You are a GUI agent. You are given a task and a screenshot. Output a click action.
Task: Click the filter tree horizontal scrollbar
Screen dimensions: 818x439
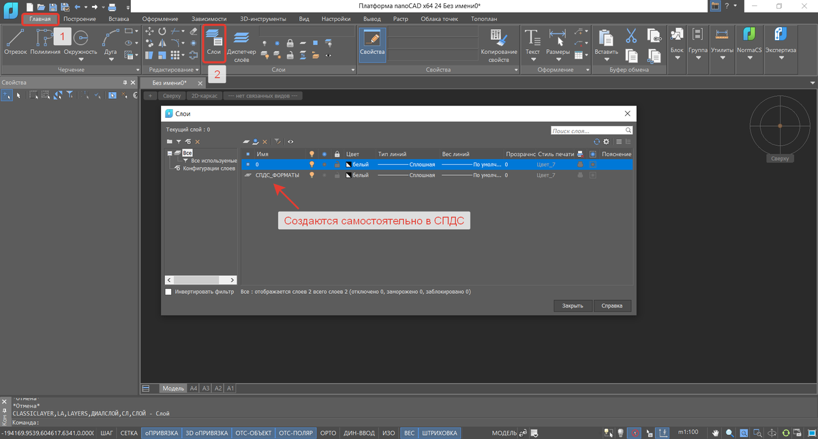(201, 279)
